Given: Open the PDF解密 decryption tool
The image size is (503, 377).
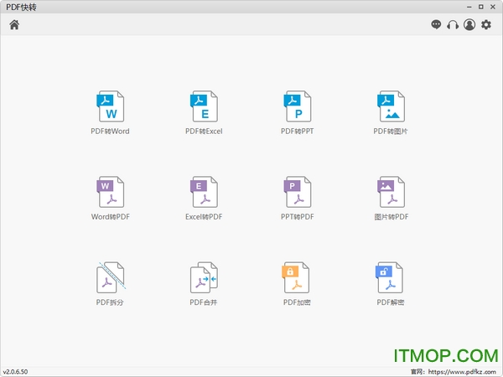Looking at the screenshot, I should coord(391,277).
